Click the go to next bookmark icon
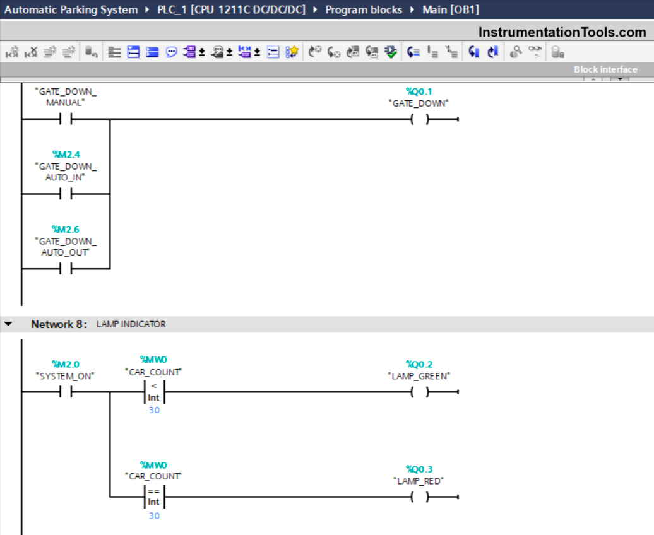654x535 pixels. point(493,52)
